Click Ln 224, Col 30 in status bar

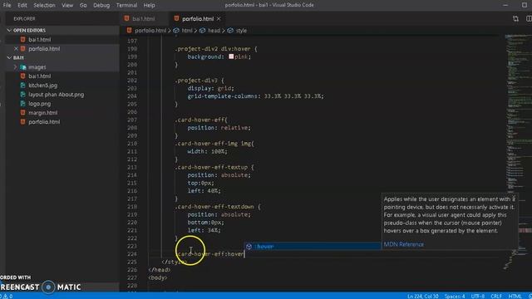pos(423,296)
